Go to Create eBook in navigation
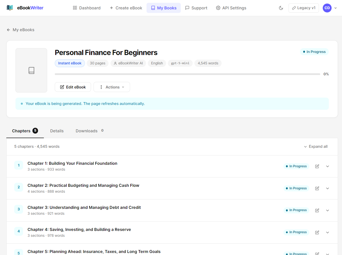The width and height of the screenshot is (342, 255). (x=126, y=8)
